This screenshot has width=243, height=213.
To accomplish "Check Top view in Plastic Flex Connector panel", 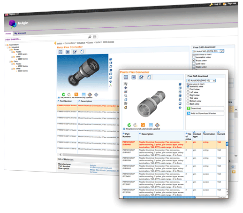I will [x=188, y=98].
